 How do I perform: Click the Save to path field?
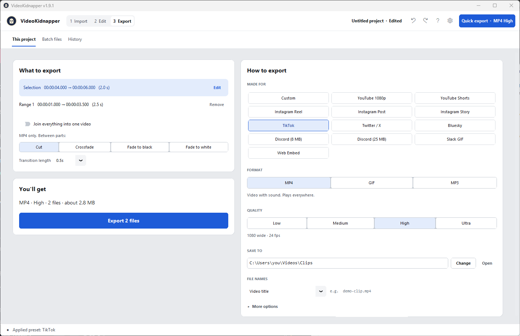(x=348, y=263)
